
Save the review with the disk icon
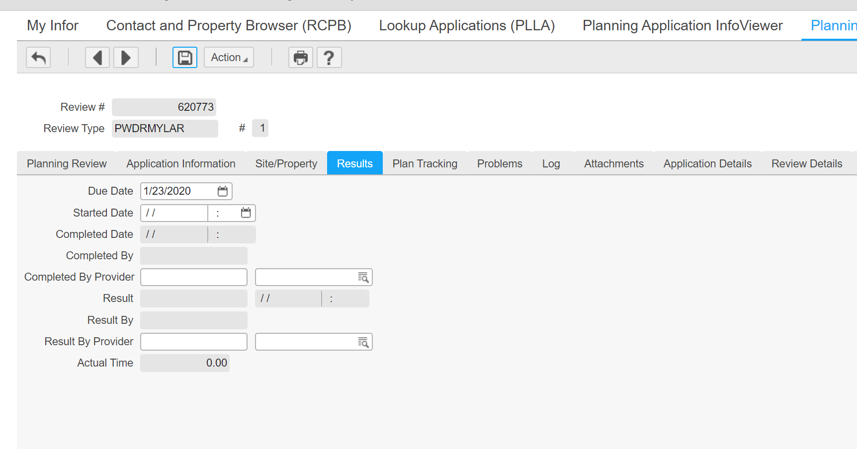point(185,58)
